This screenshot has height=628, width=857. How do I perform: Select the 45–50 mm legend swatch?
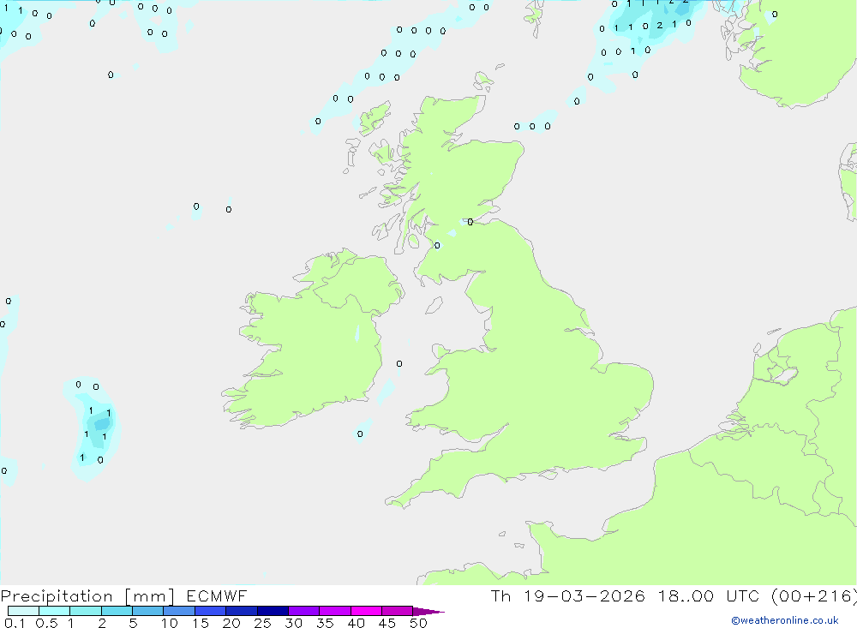point(398,611)
